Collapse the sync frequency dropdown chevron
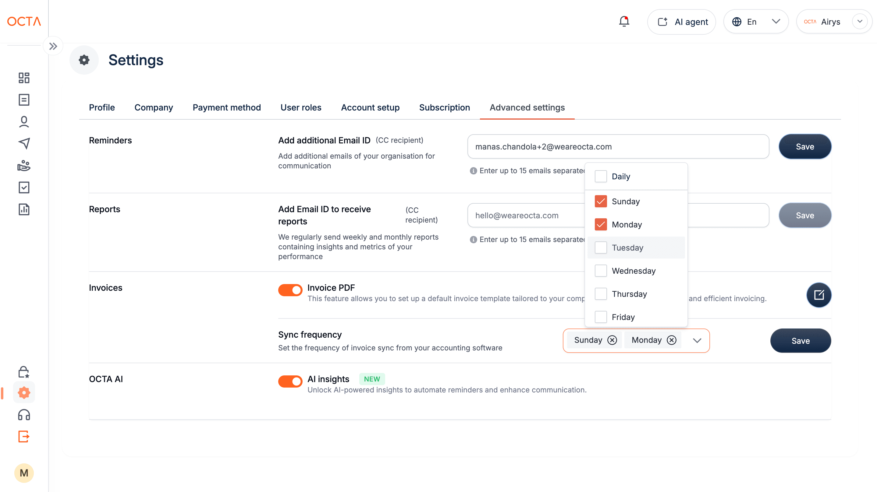 pyautogui.click(x=697, y=340)
